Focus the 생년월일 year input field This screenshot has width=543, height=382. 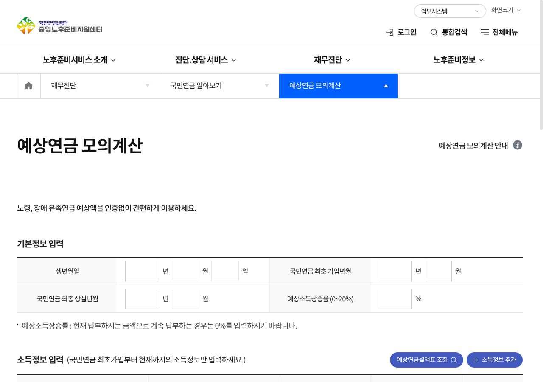coord(142,271)
